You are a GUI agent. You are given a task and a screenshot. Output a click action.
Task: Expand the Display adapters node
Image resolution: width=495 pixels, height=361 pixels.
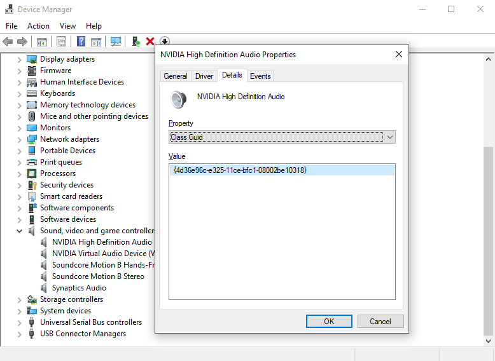click(19, 60)
